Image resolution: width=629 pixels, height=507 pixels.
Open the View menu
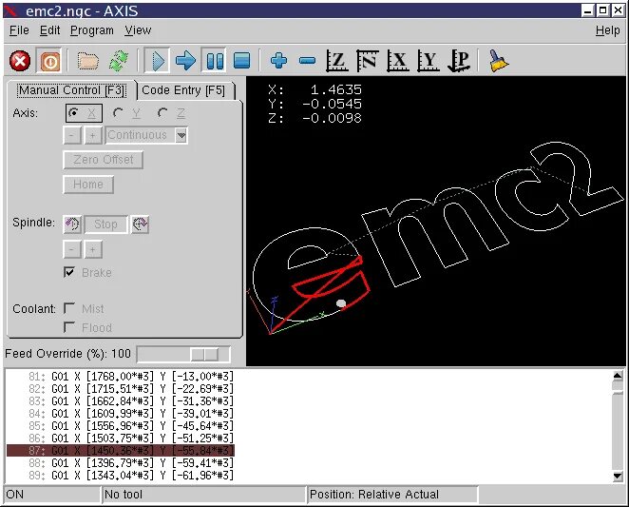click(138, 30)
